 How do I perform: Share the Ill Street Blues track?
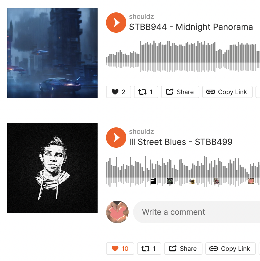(183, 249)
